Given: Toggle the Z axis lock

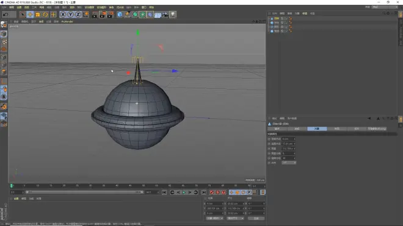Looking at the screenshot, I should (x=78, y=15).
